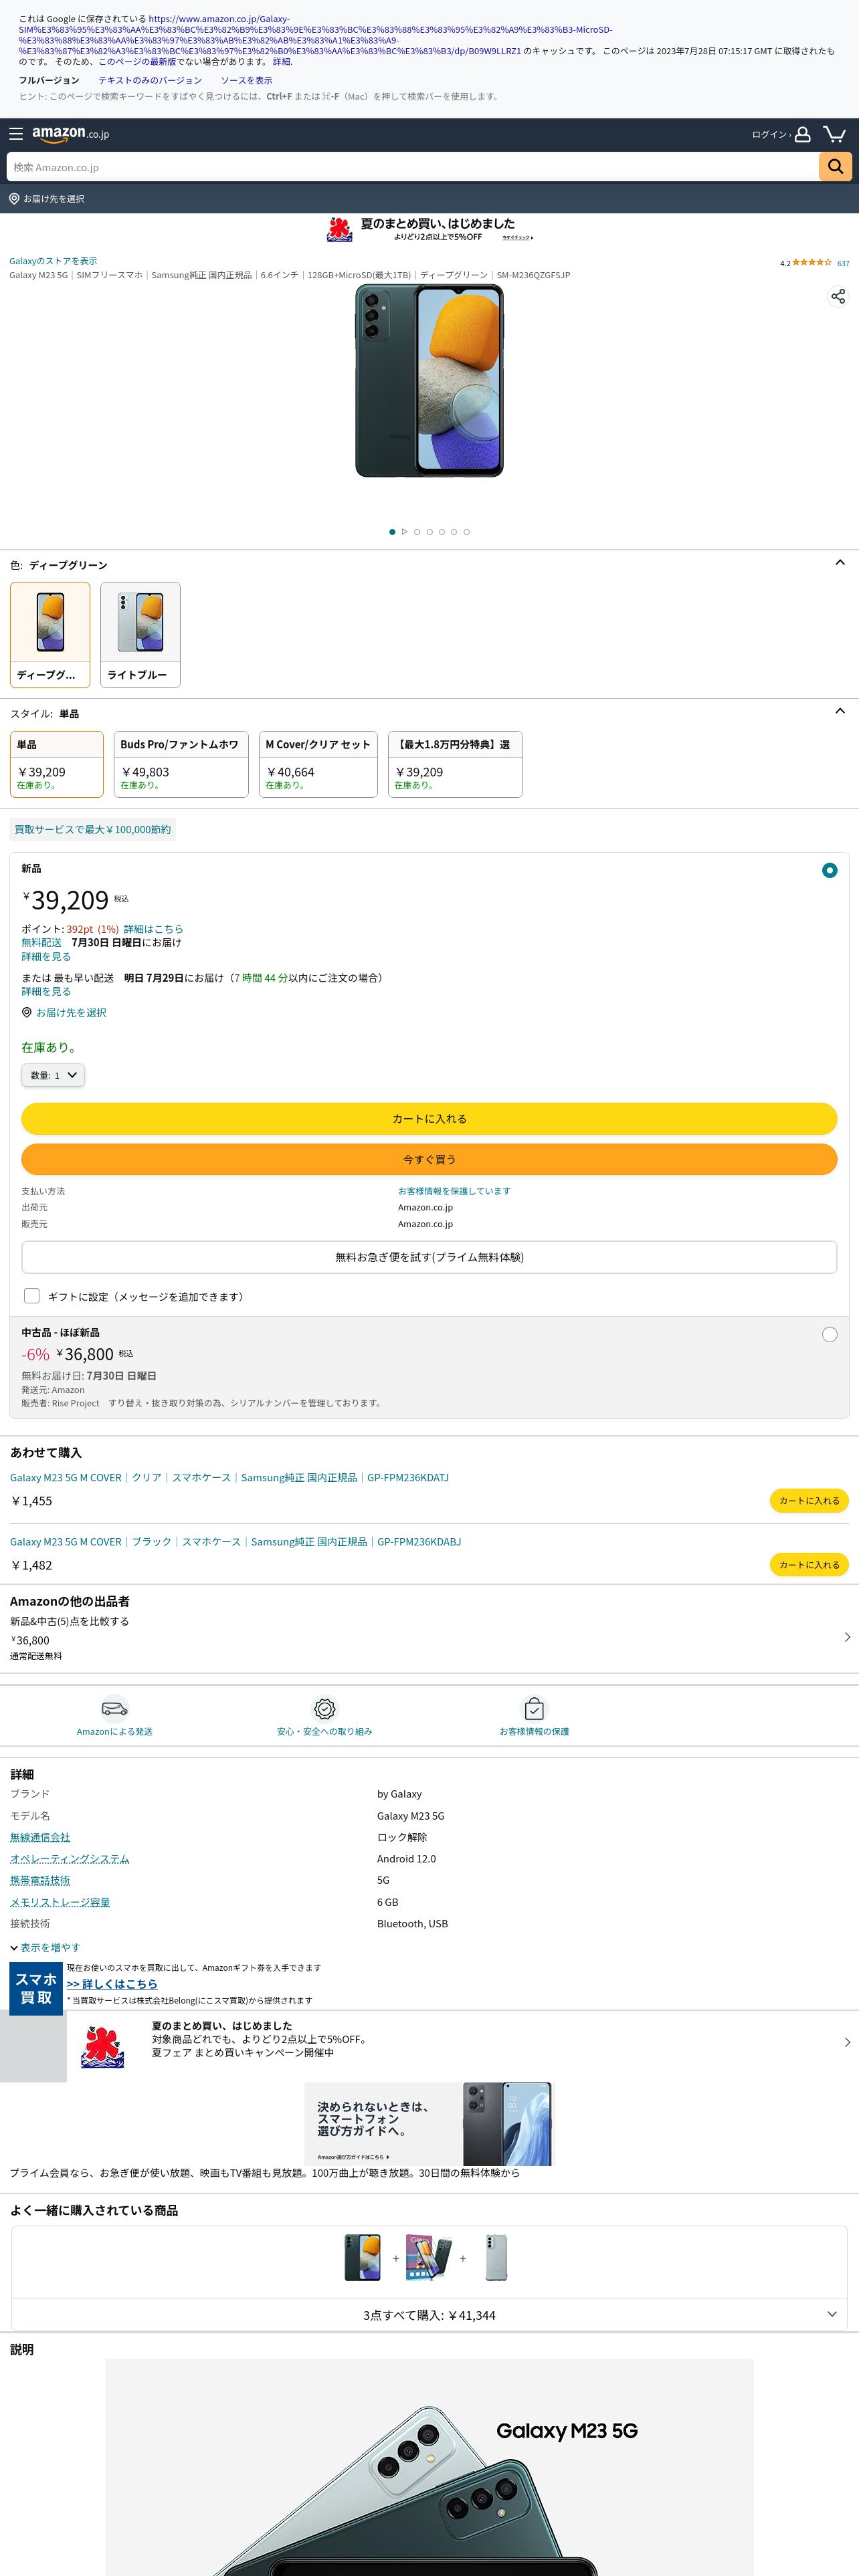
Task: Check the gift setting checkbox
Action: (x=32, y=1296)
